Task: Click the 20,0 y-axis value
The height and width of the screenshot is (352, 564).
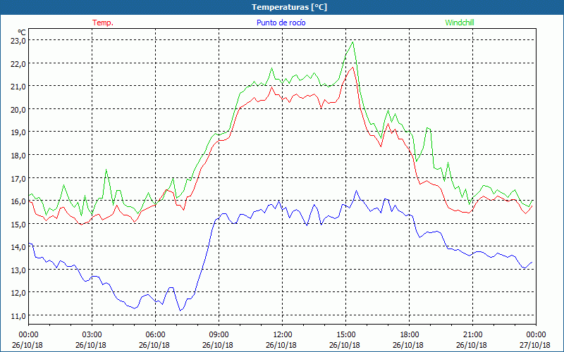Action: click(x=18, y=109)
